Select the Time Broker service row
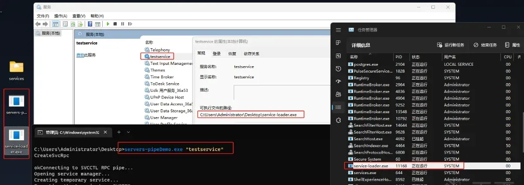 (168, 77)
